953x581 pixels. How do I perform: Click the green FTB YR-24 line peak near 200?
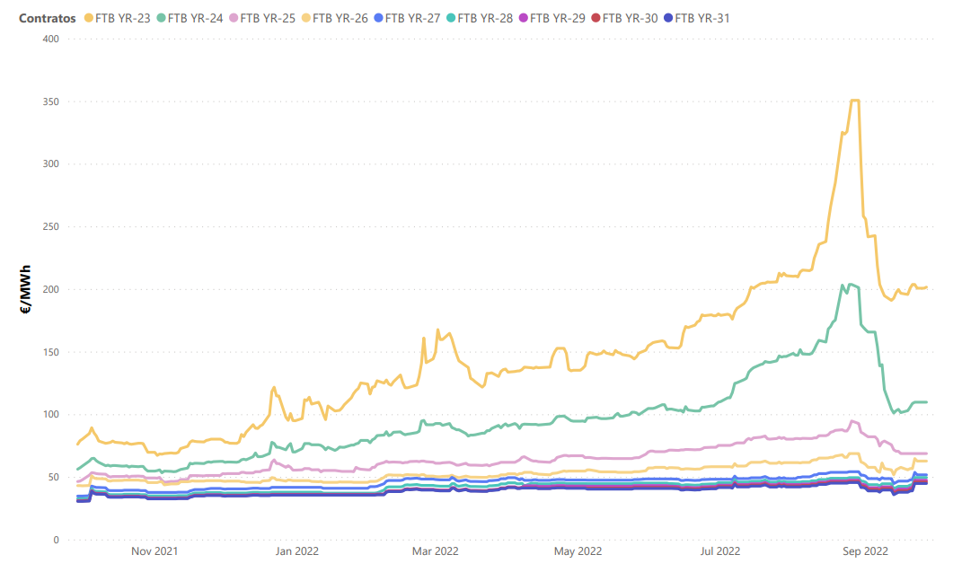(x=851, y=285)
